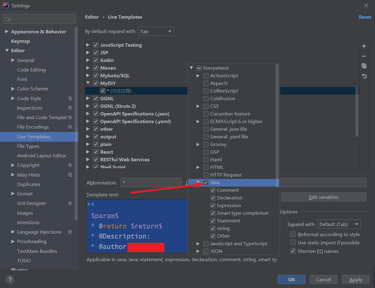Check the Cucumber feature context
375x288 pixels.
click(x=206, y=114)
